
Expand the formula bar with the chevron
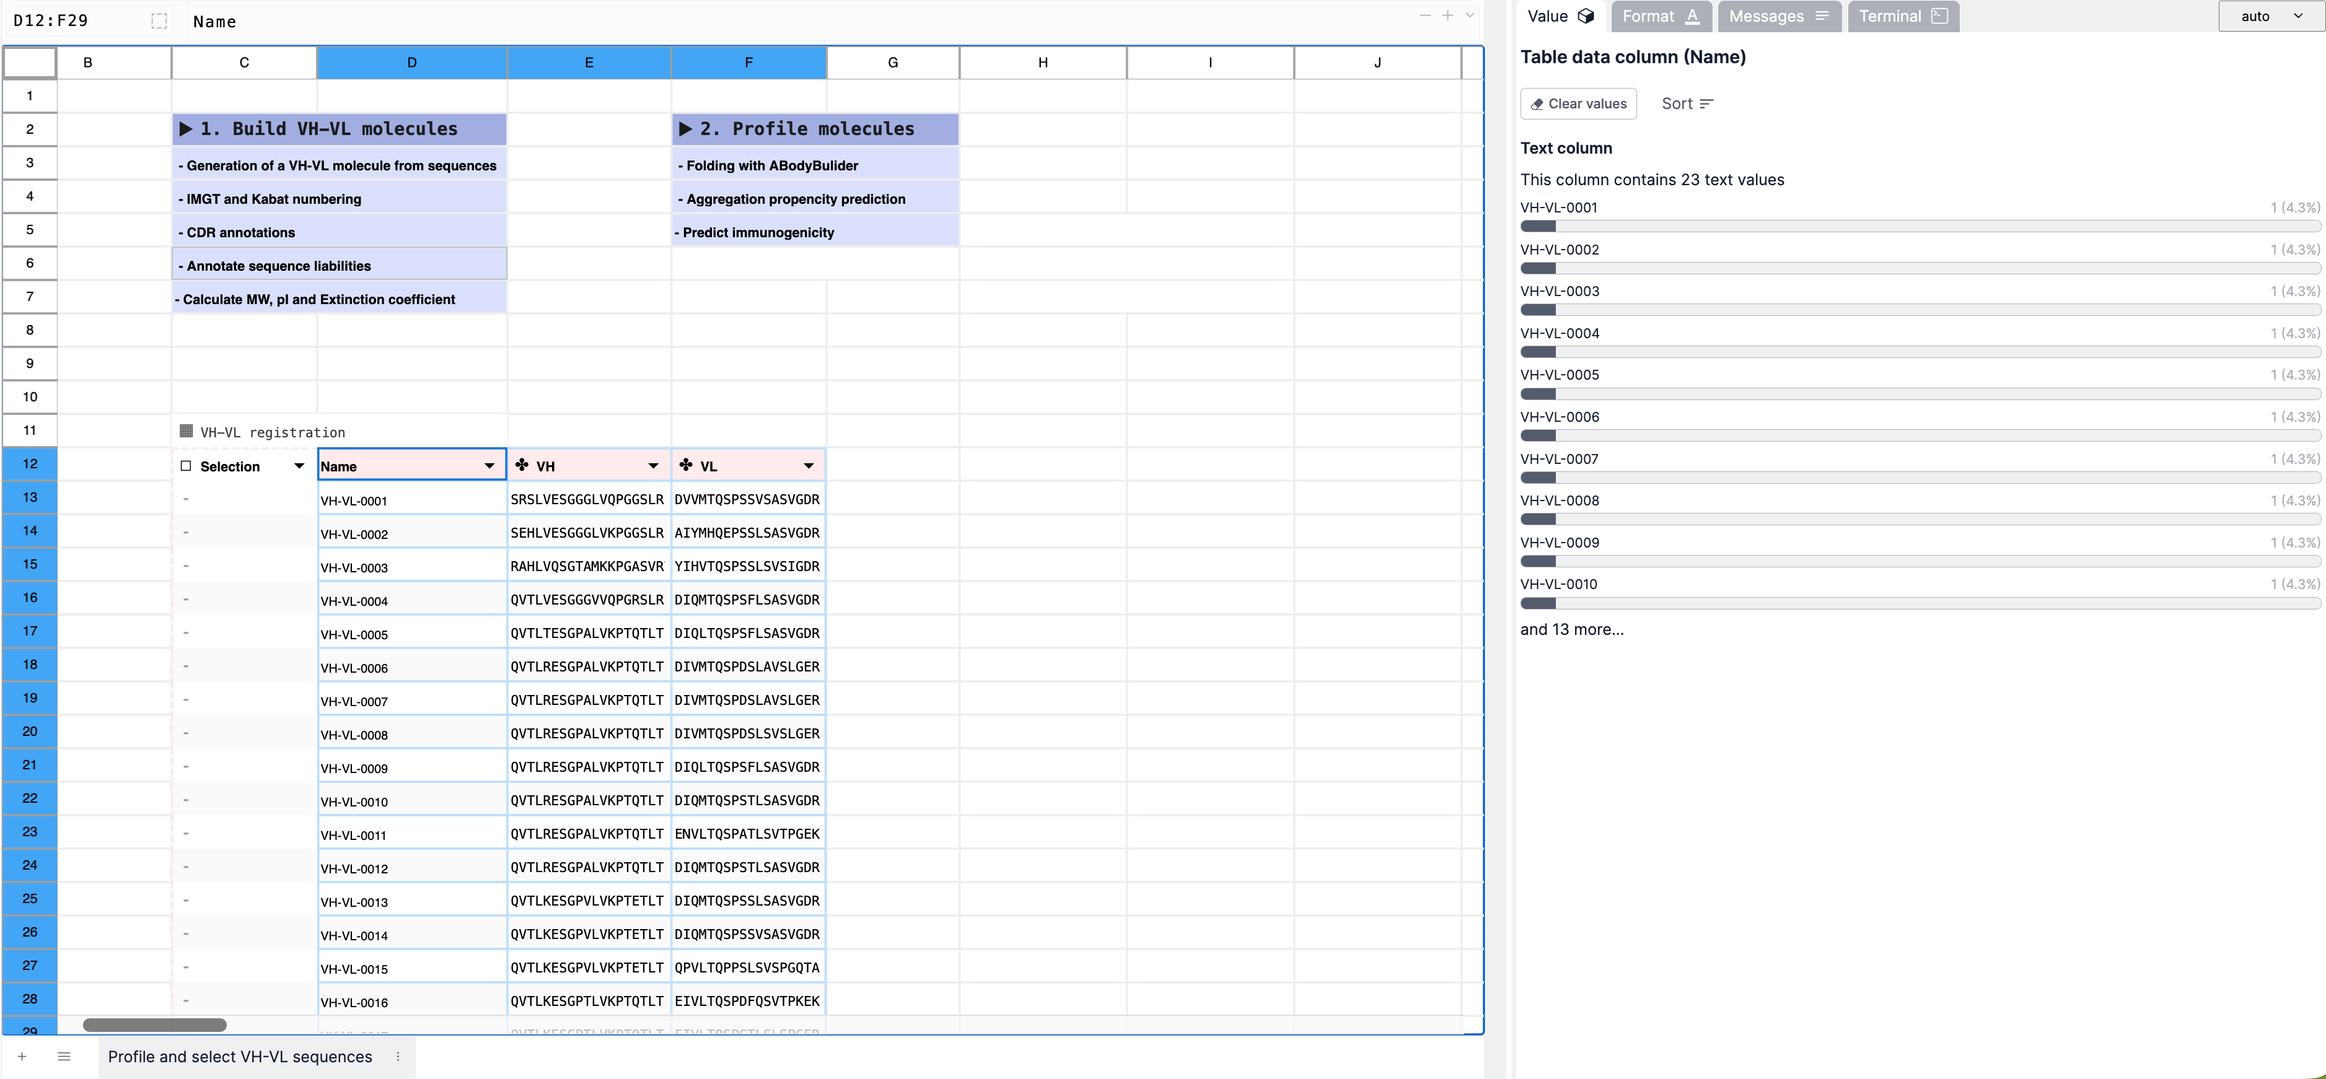(1470, 15)
